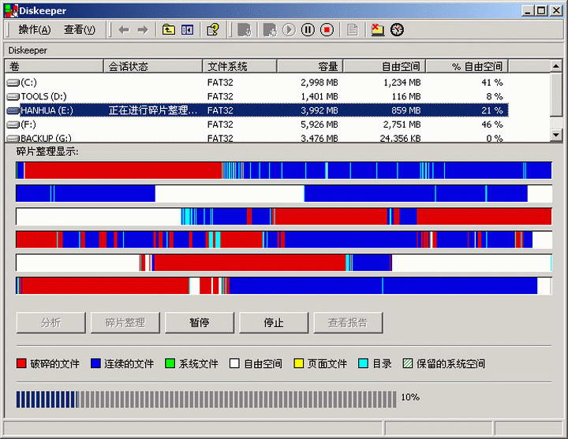Open the help icon in toolbar
The height and width of the screenshot is (439, 568).
pos(213,30)
